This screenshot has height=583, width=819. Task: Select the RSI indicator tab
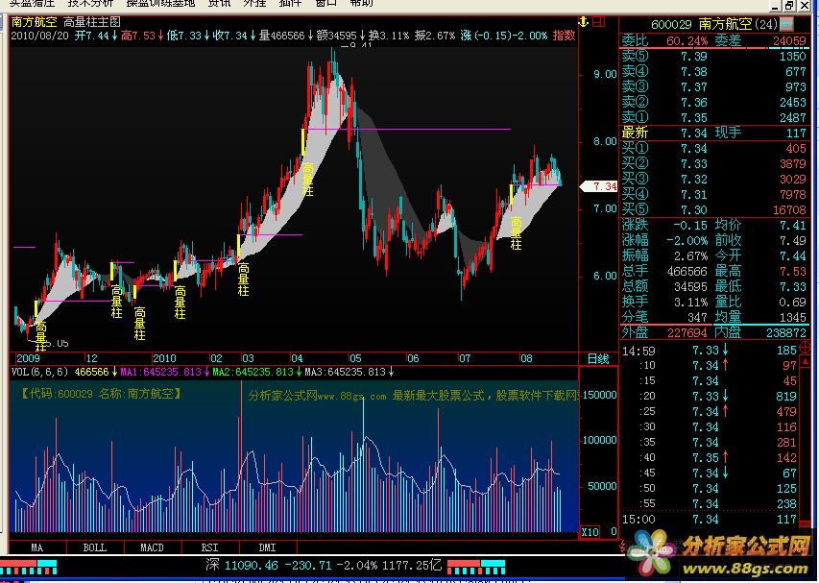(210, 547)
